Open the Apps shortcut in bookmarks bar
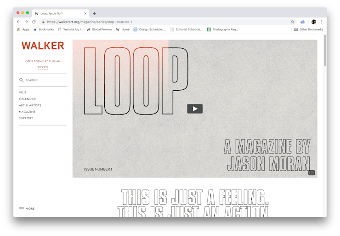 coord(23,29)
